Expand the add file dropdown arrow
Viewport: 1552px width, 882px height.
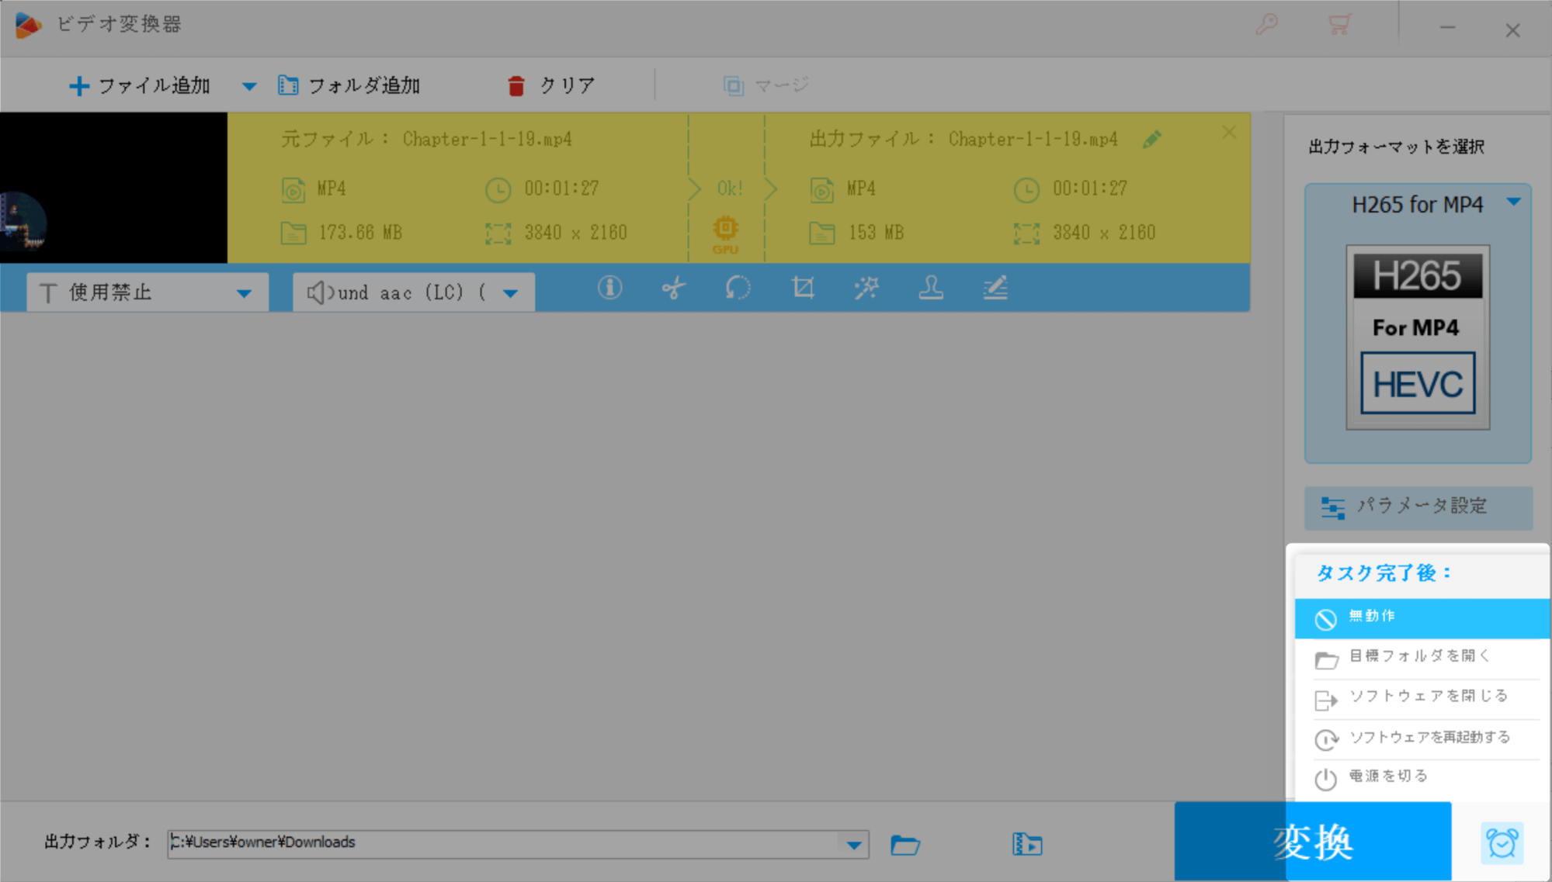248,86
